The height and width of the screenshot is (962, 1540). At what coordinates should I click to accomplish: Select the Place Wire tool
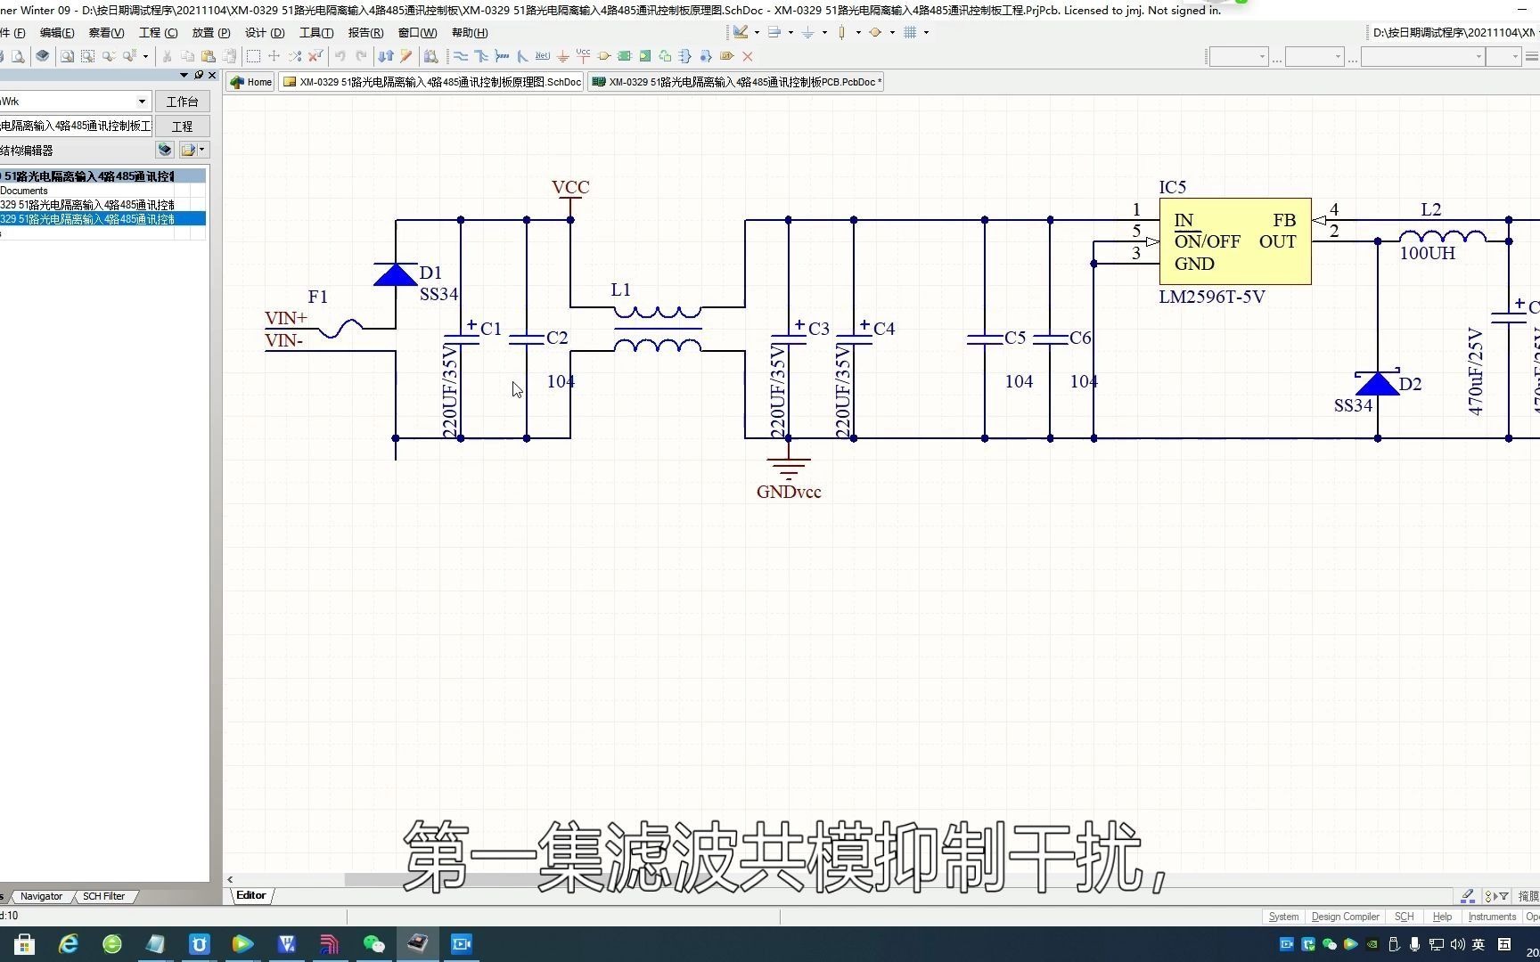pyautogui.click(x=461, y=56)
